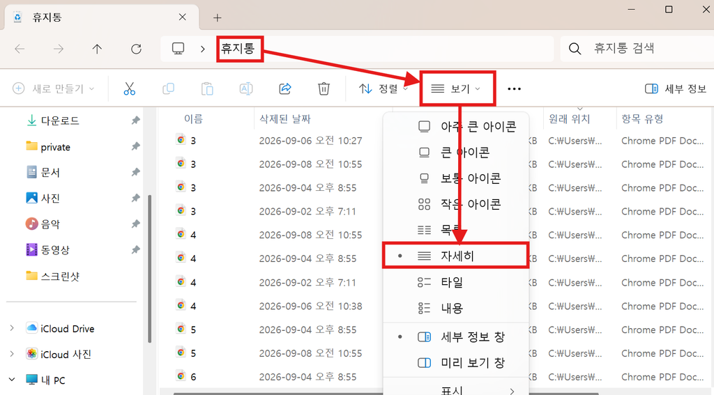Open the 보기 dropdown menu
Image resolution: width=714 pixels, height=395 pixels.
[x=457, y=88]
